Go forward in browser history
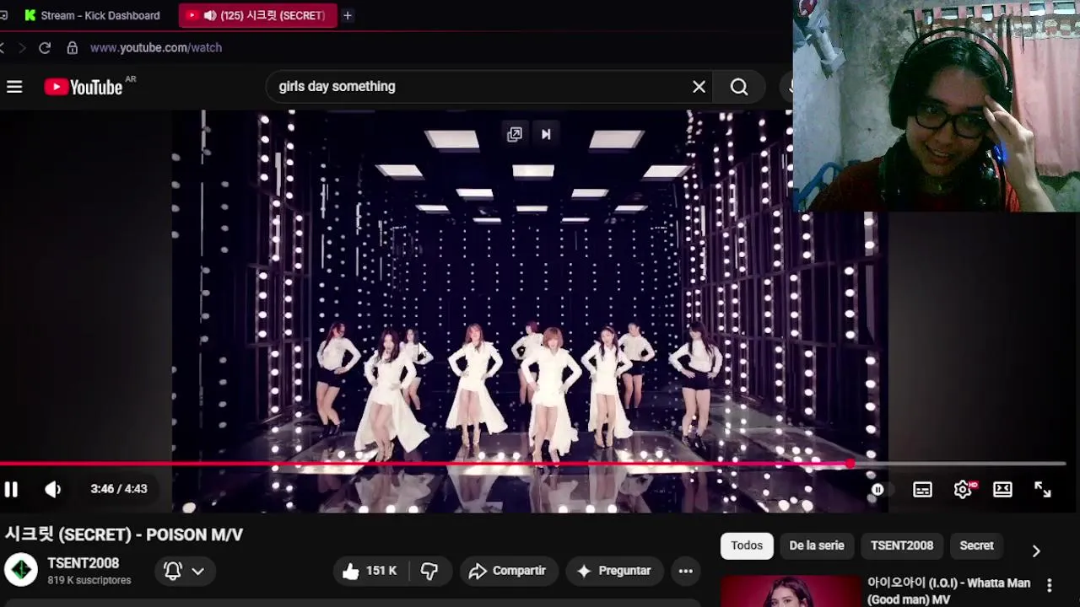The width and height of the screenshot is (1080, 607). 22,48
